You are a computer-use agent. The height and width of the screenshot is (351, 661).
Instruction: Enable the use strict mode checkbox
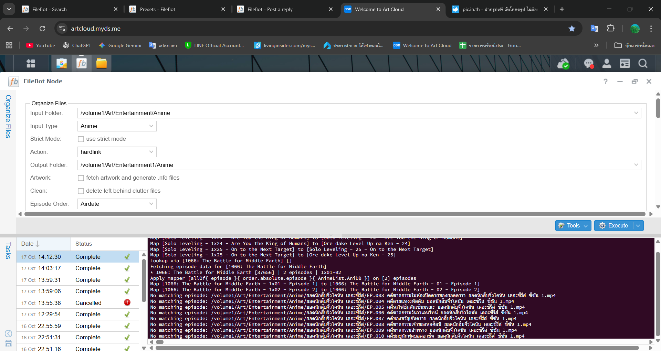(x=81, y=139)
